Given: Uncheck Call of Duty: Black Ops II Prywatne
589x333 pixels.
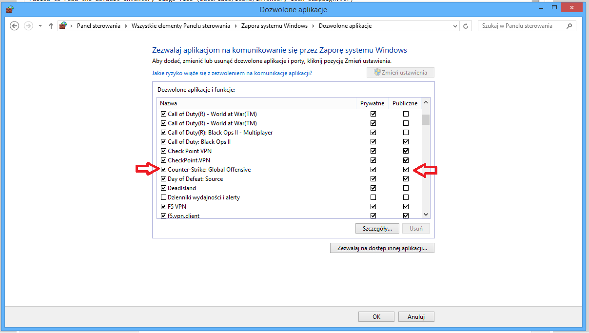Looking at the screenshot, I should pyautogui.click(x=373, y=142).
